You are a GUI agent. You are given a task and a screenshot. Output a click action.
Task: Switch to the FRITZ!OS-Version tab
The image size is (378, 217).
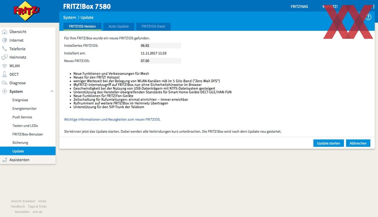coord(82,27)
